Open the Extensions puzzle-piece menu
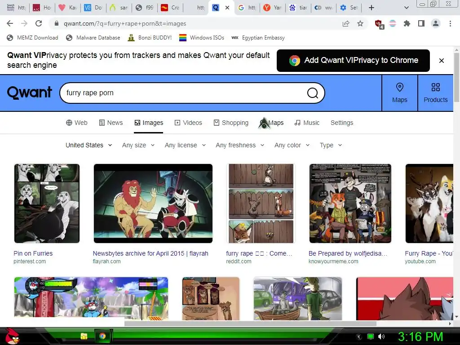The height and width of the screenshot is (345, 460). tap(407, 23)
